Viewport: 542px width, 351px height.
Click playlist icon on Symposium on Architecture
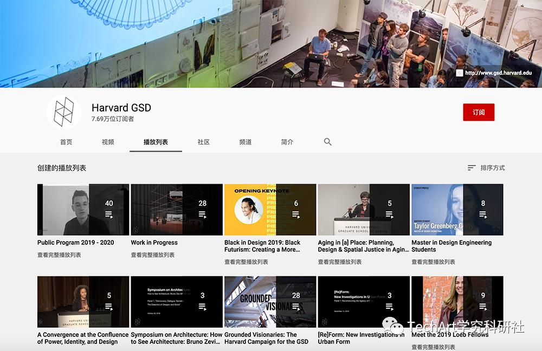click(x=203, y=307)
